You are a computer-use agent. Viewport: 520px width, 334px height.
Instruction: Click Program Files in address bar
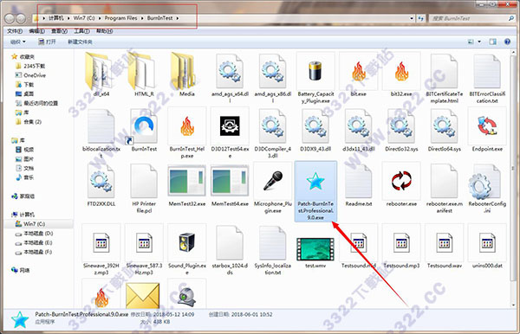pos(120,18)
